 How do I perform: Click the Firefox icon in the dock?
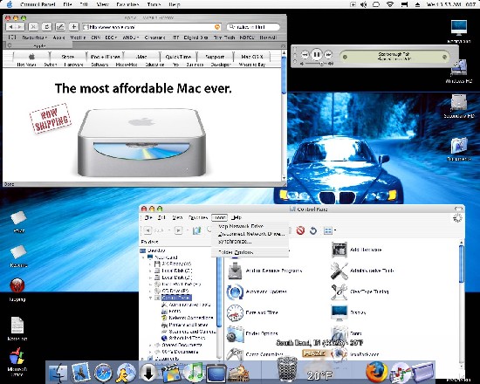(x=376, y=372)
